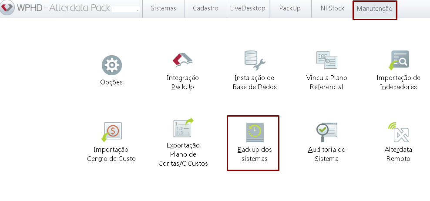Switch to the Sistemas tab
430x201 pixels.
point(164,9)
